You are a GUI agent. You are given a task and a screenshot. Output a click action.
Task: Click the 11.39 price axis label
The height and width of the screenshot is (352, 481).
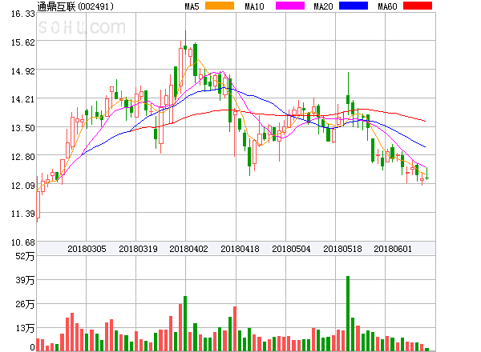[23, 214]
